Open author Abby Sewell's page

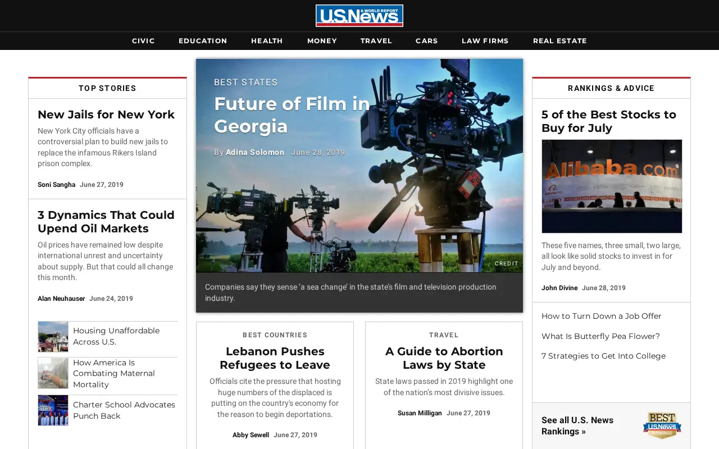pyautogui.click(x=251, y=435)
